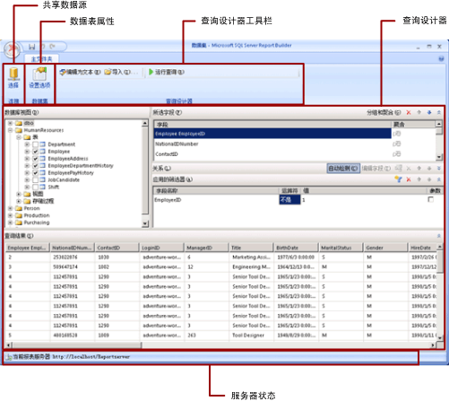The image size is (449, 401).
Task: Click move up arrow in 关系 bar
Action: [x=419, y=169]
